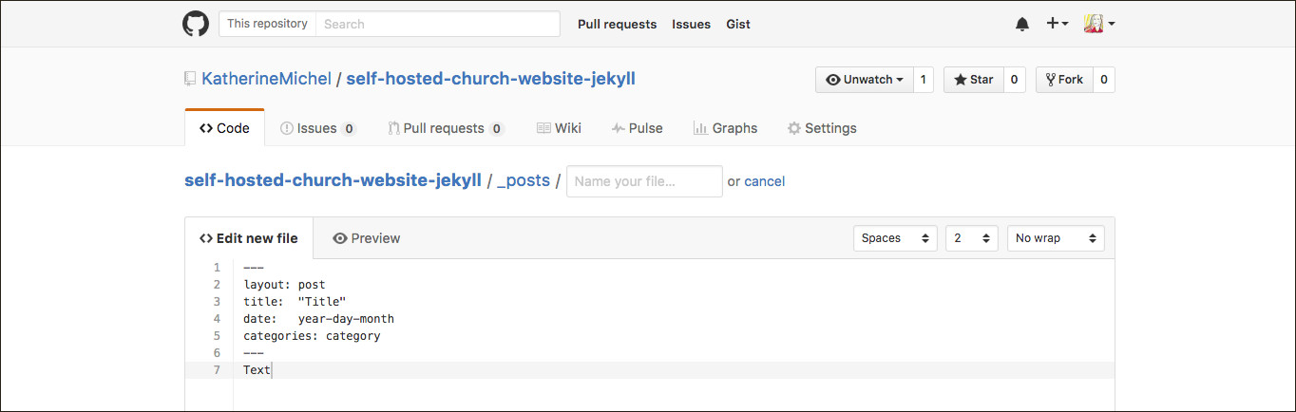1296x412 pixels.
Task: View the Pulse activity tab
Action: pyautogui.click(x=637, y=128)
